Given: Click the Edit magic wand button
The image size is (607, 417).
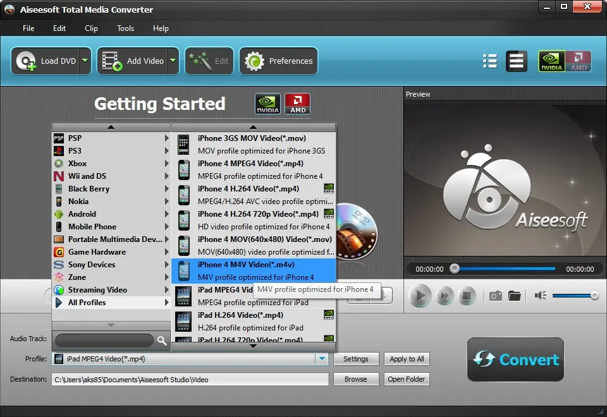Looking at the screenshot, I should point(209,61).
